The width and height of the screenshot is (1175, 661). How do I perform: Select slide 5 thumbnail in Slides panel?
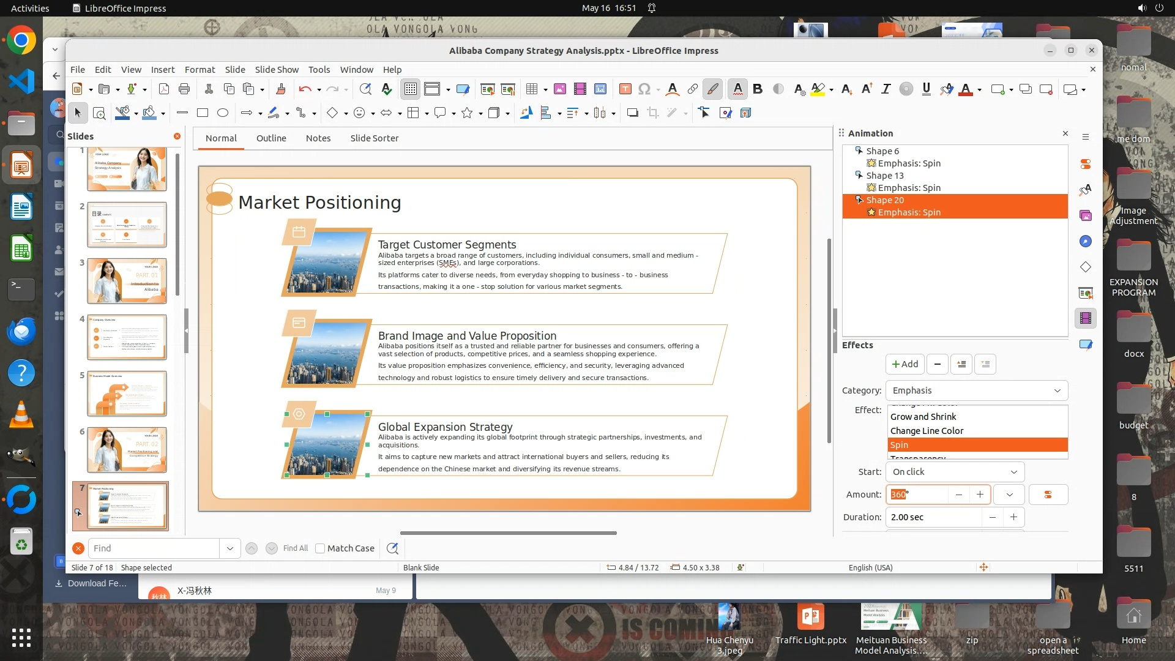(127, 394)
